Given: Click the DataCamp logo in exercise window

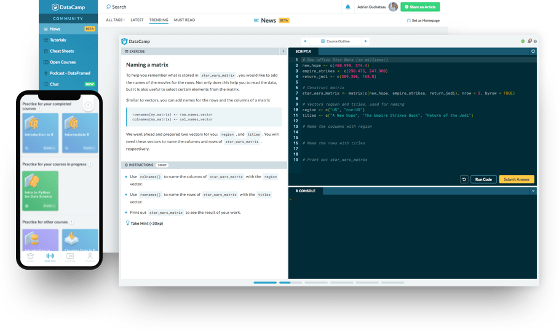Looking at the screenshot, I should tap(135, 41).
